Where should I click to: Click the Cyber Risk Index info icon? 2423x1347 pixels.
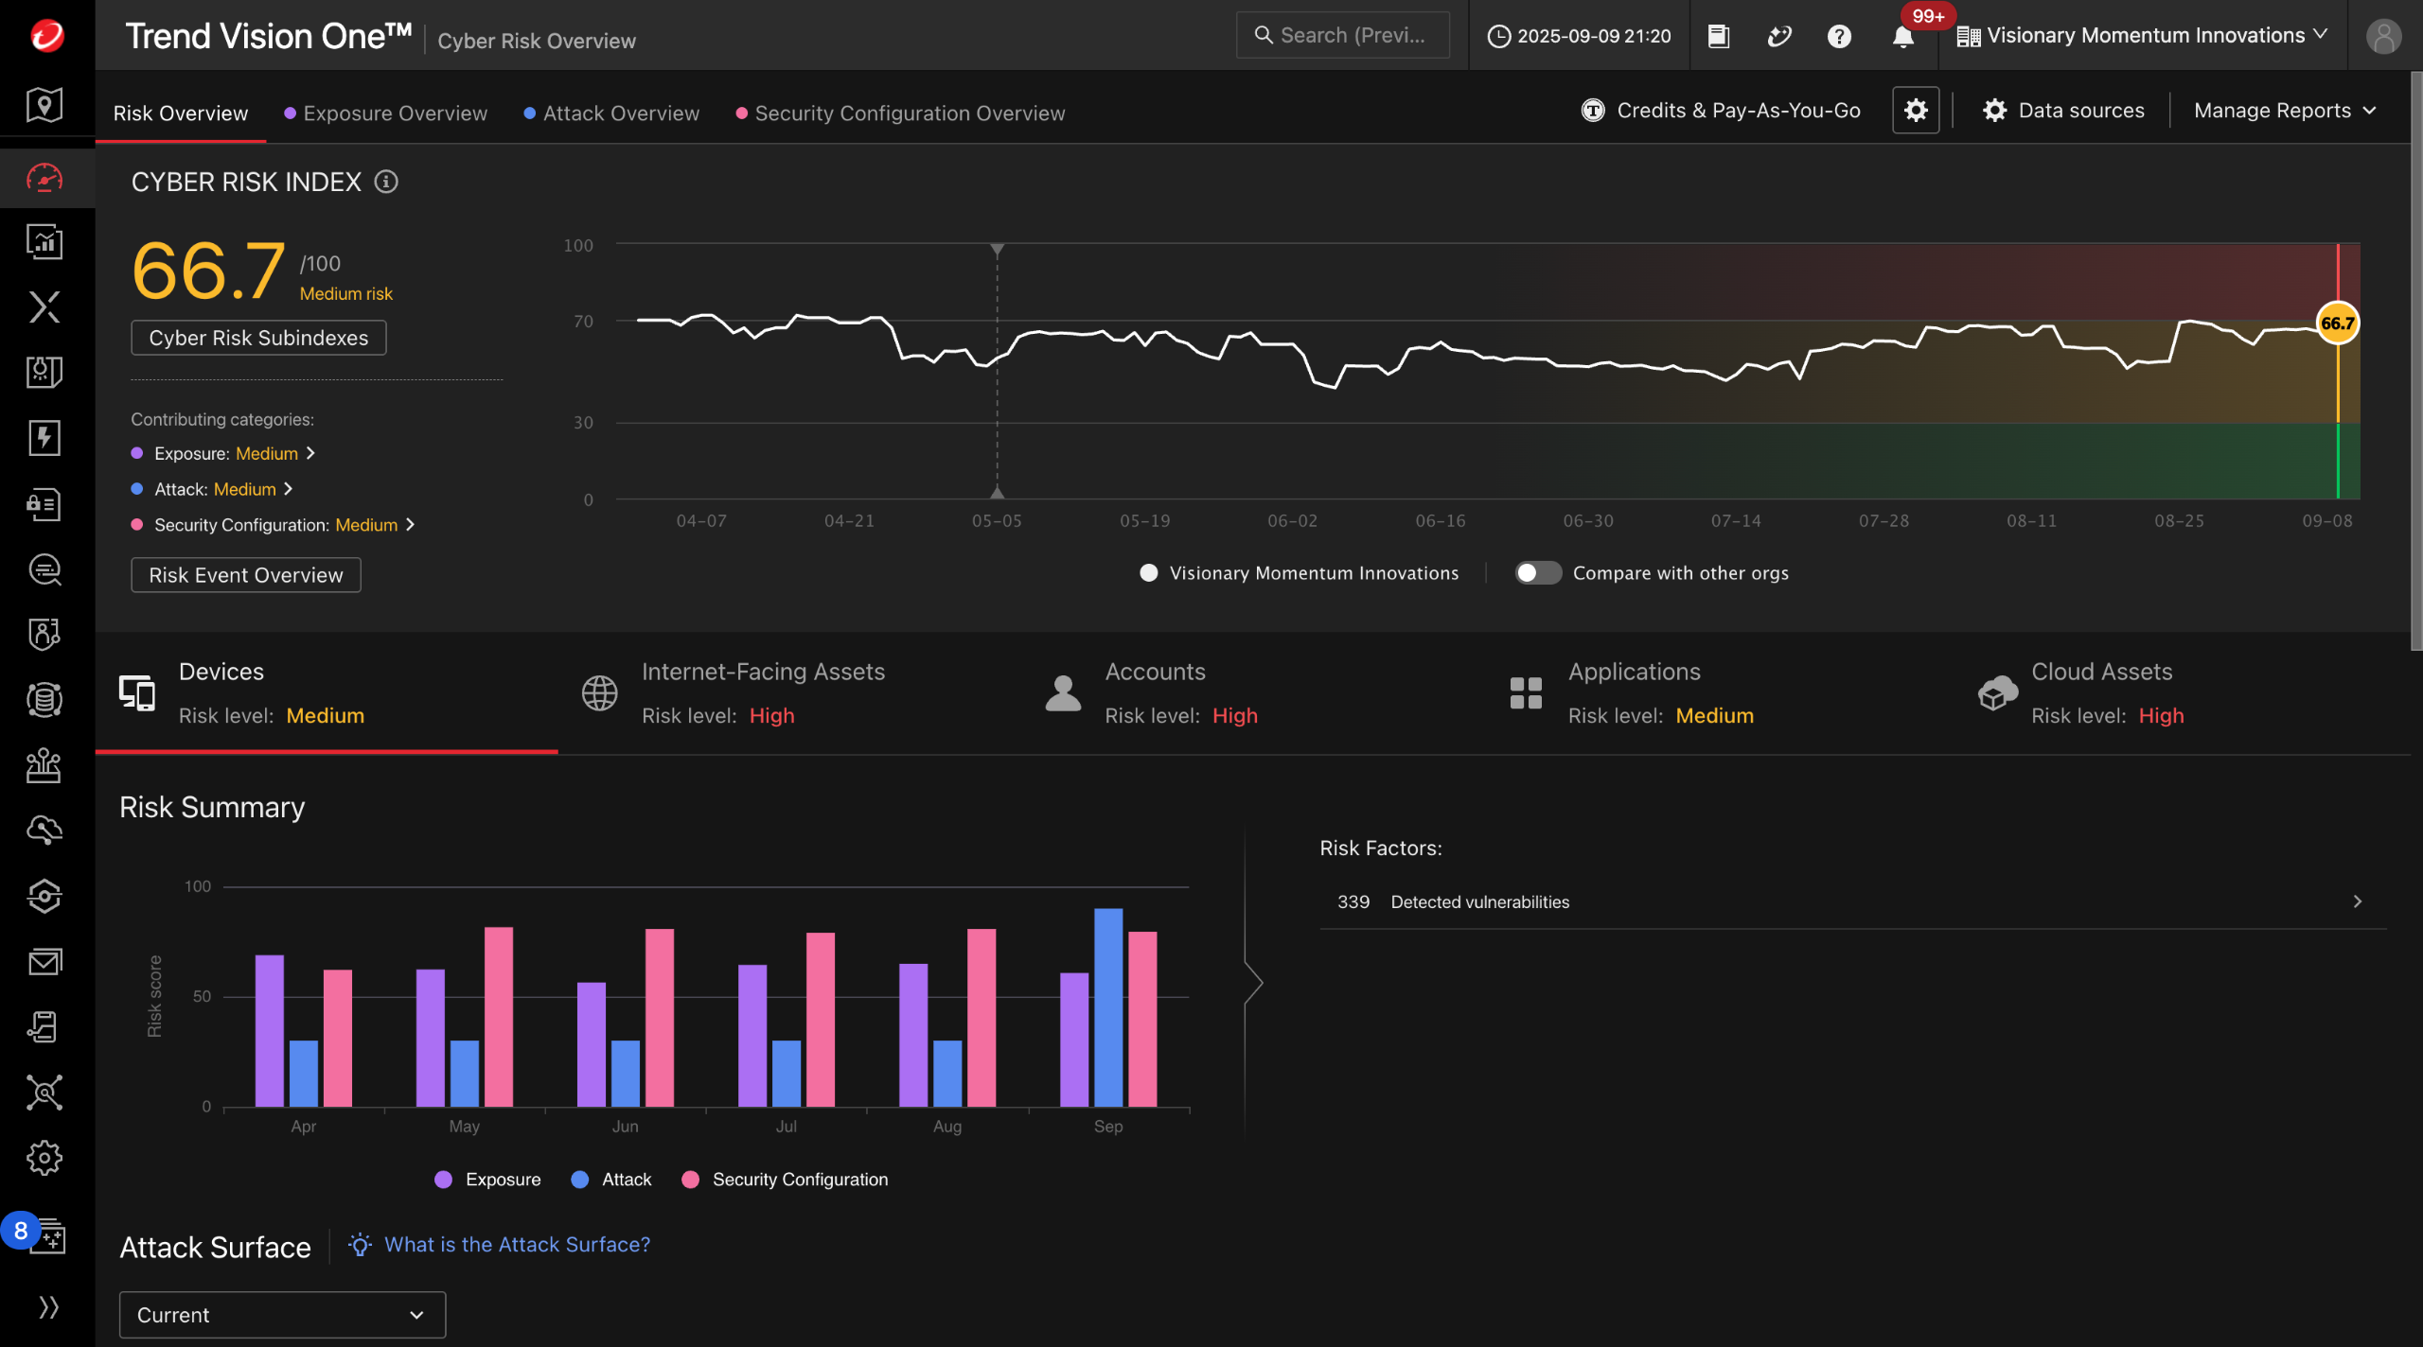click(386, 181)
